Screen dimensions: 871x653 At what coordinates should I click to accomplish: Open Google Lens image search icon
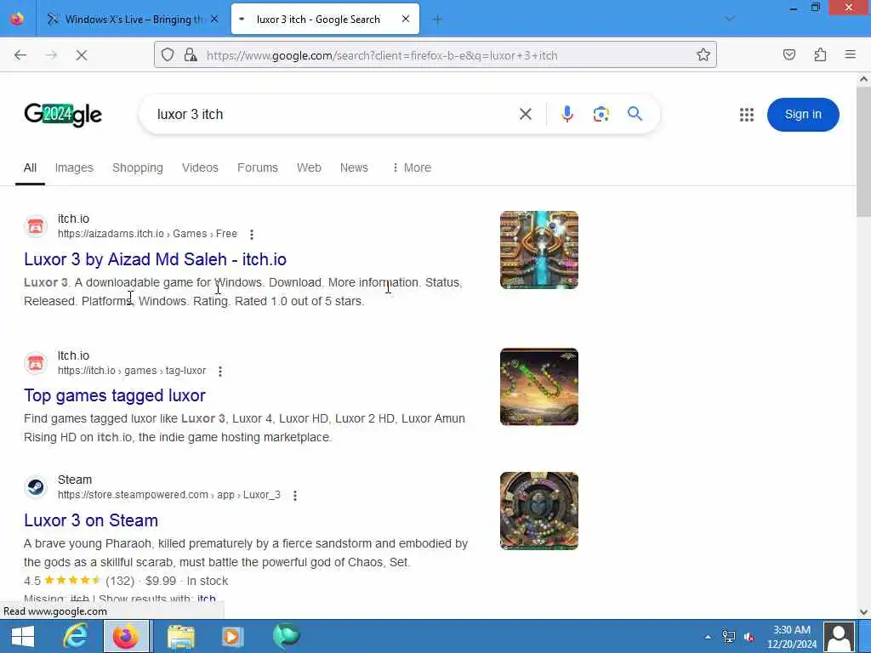click(x=601, y=115)
